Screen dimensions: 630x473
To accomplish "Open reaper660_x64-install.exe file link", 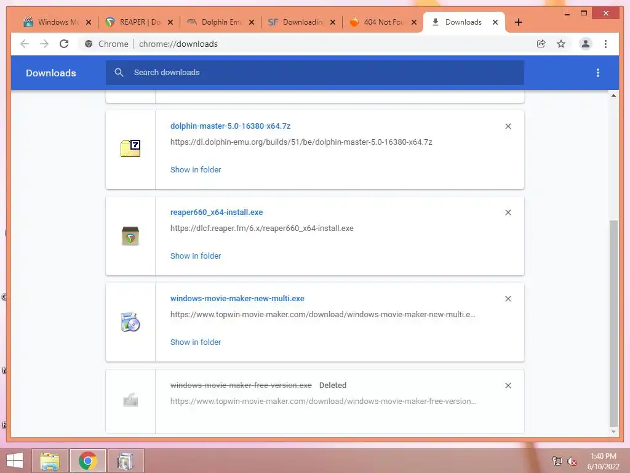I will tap(217, 212).
